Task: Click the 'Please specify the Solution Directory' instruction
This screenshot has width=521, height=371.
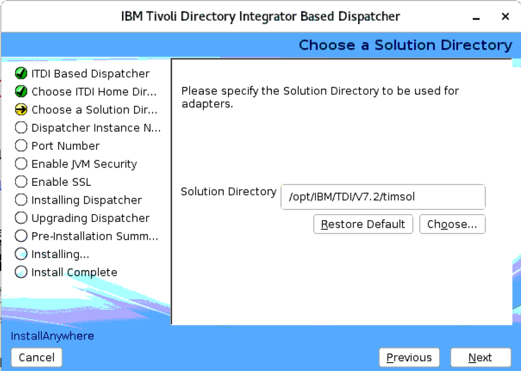Action: 320,97
